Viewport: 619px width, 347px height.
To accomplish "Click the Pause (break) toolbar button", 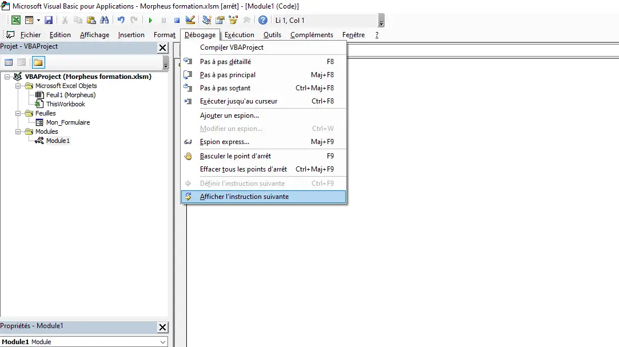I will (163, 20).
